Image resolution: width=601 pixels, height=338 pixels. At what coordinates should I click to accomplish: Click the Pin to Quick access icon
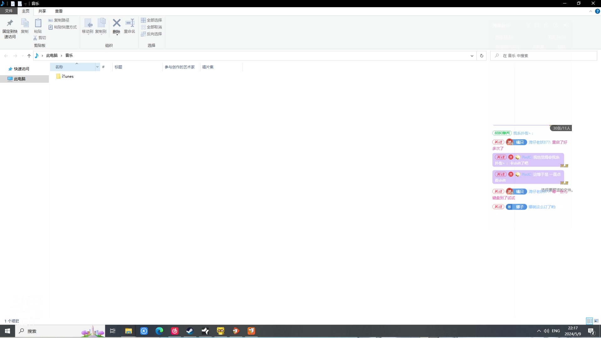point(10,23)
